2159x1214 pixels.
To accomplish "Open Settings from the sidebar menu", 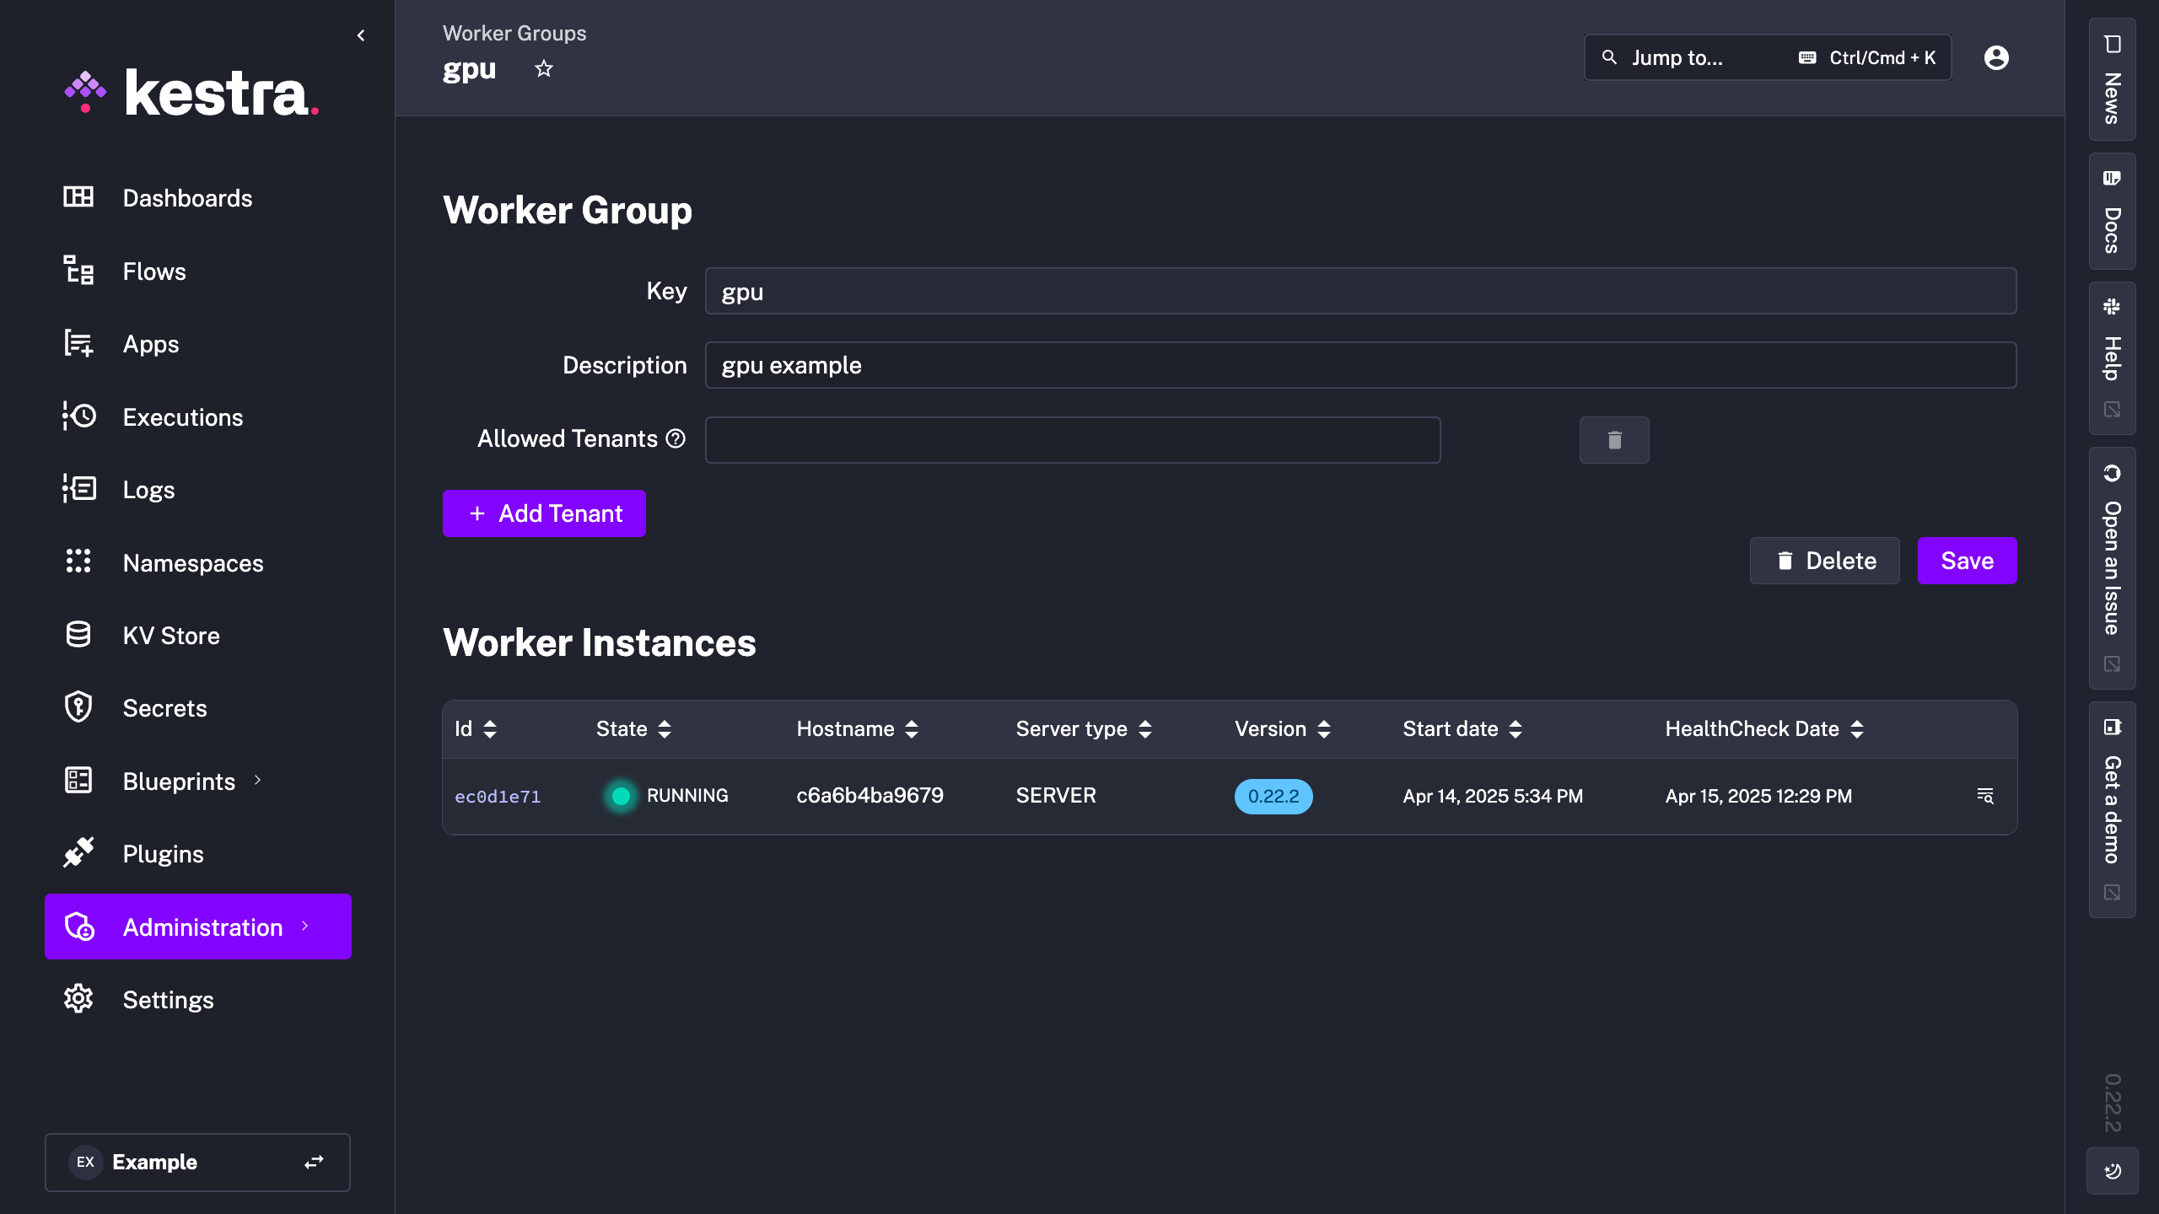I will point(167,999).
